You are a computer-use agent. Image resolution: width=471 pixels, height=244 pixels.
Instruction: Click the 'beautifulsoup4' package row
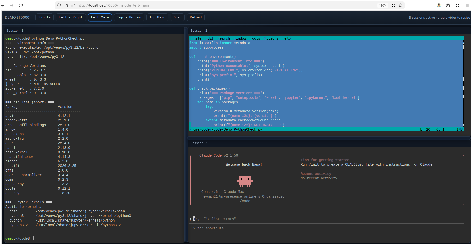[38, 157]
